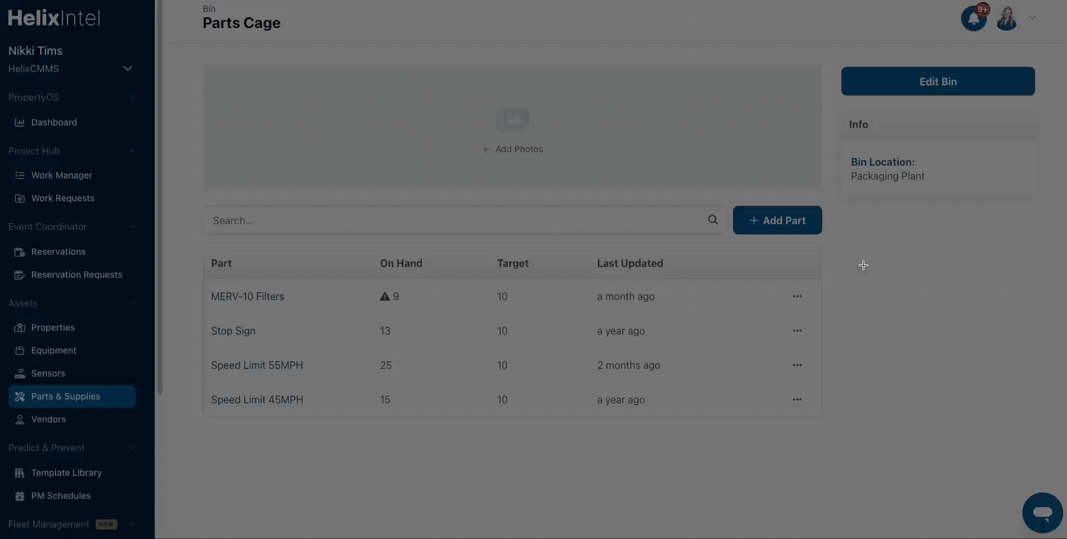The width and height of the screenshot is (1067, 539).
Task: Click the Dashboard chart icon
Action: [20, 122]
